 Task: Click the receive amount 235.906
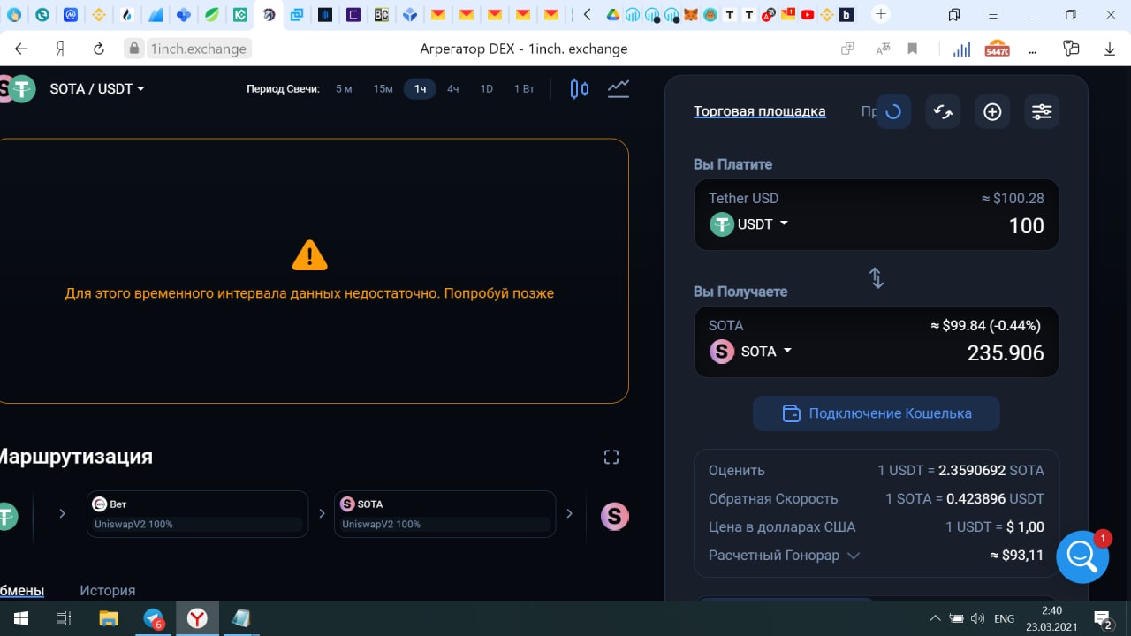[x=1006, y=353]
